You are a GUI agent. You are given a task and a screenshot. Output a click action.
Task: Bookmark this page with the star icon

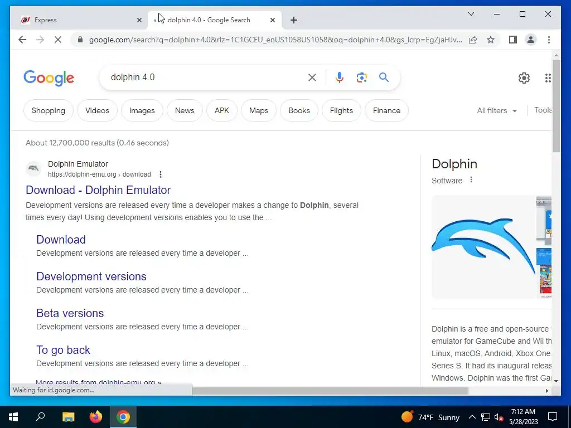coord(491,40)
